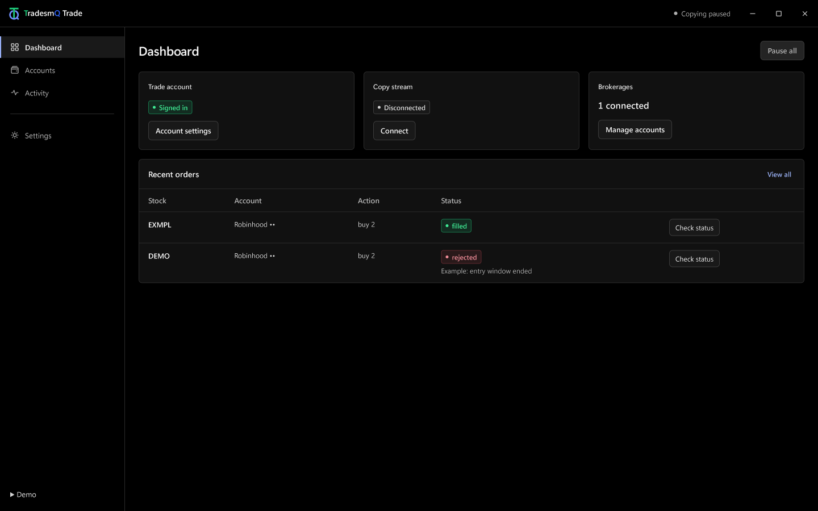
Task: Select the DEMO stock symbol
Action: click(159, 256)
